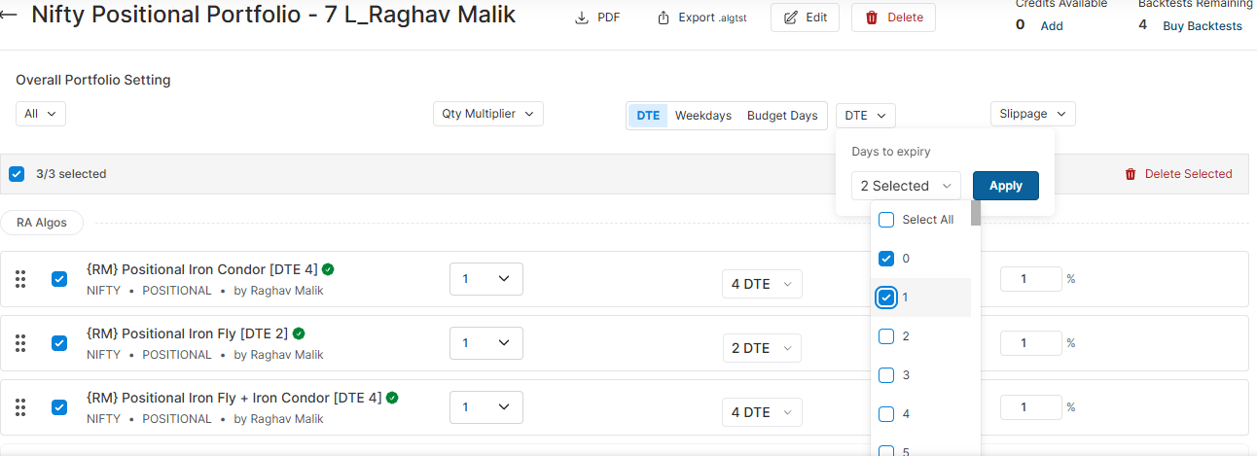Delete the portfolio via trash button
1257x456 pixels.
[893, 18]
